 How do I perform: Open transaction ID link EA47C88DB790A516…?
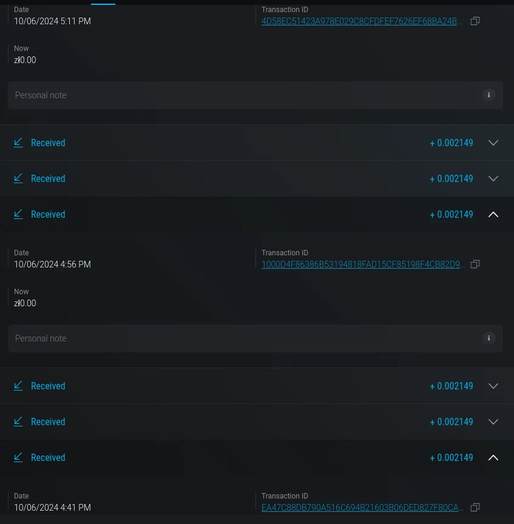362,508
